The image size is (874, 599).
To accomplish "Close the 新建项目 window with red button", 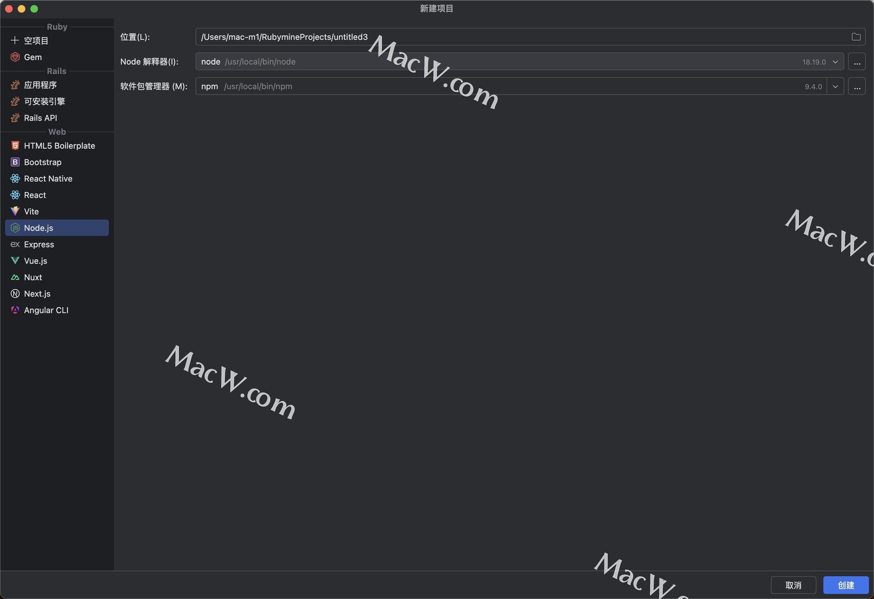I will 9,9.
